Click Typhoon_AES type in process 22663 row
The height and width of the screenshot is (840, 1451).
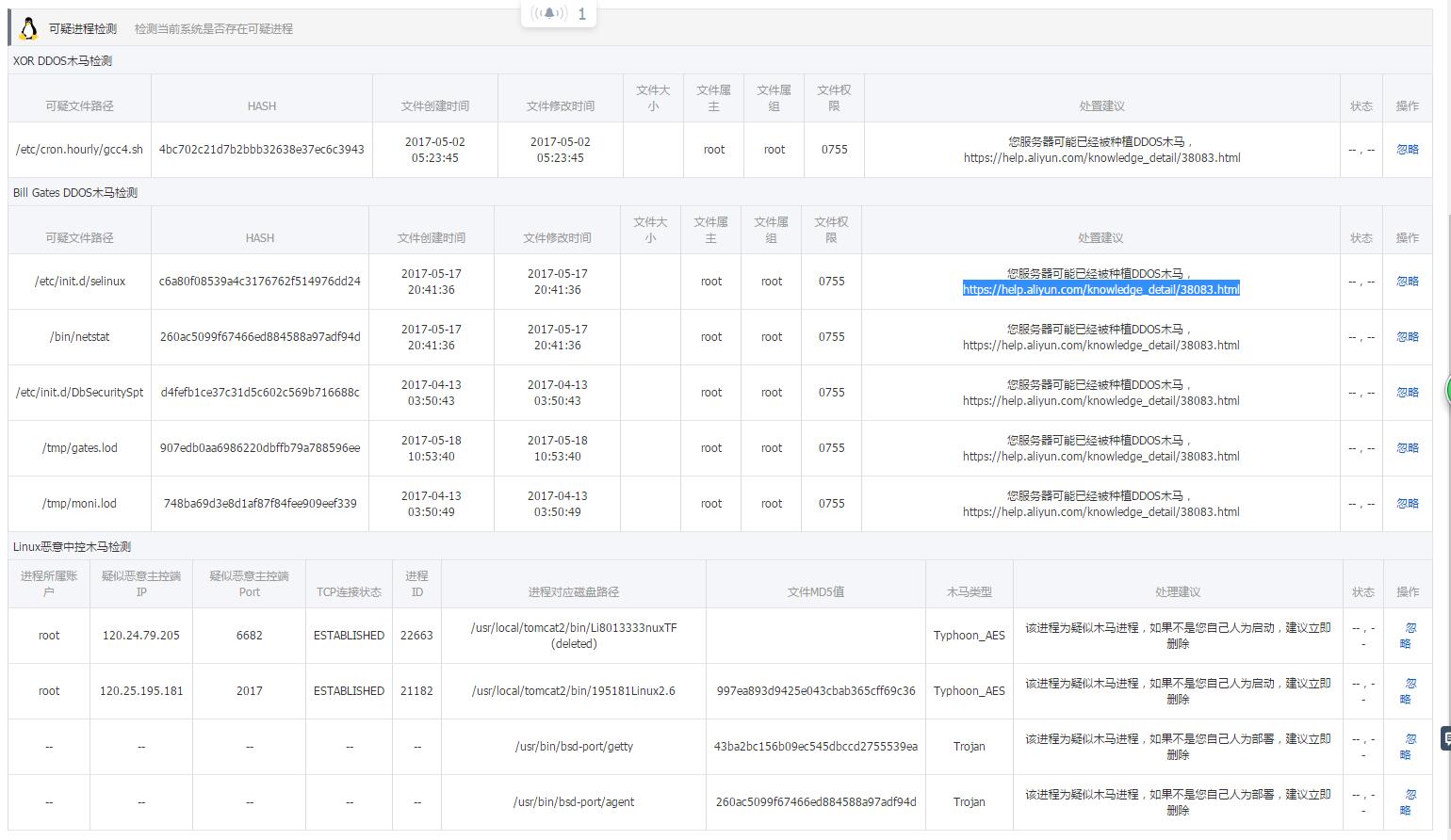pos(969,636)
